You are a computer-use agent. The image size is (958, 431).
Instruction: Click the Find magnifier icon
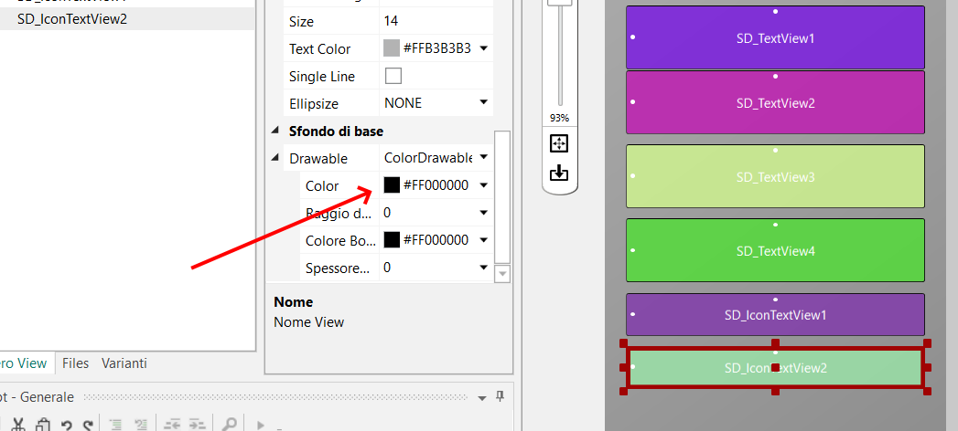tap(229, 425)
